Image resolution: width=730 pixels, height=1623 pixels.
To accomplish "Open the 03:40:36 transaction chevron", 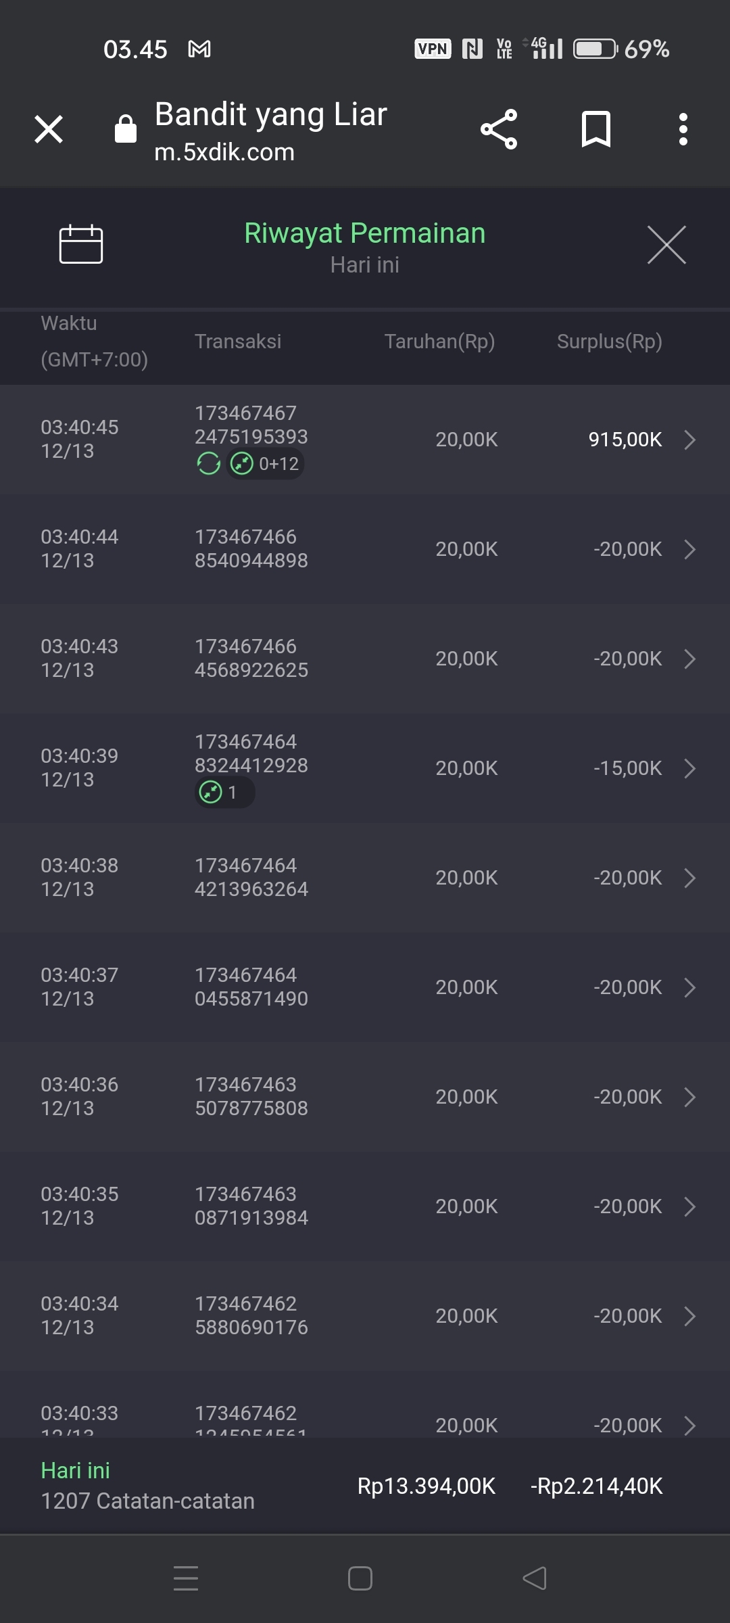I will pos(689,1097).
